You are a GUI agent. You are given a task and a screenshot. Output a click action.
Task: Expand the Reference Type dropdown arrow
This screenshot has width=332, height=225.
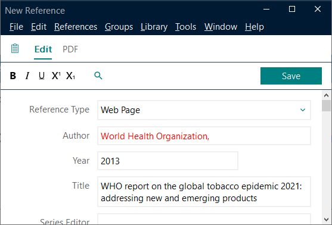coord(303,110)
